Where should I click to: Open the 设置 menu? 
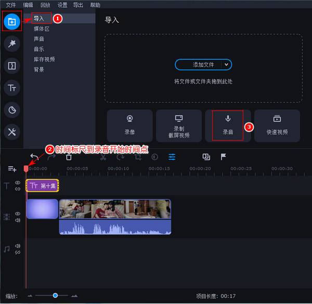pos(62,5)
